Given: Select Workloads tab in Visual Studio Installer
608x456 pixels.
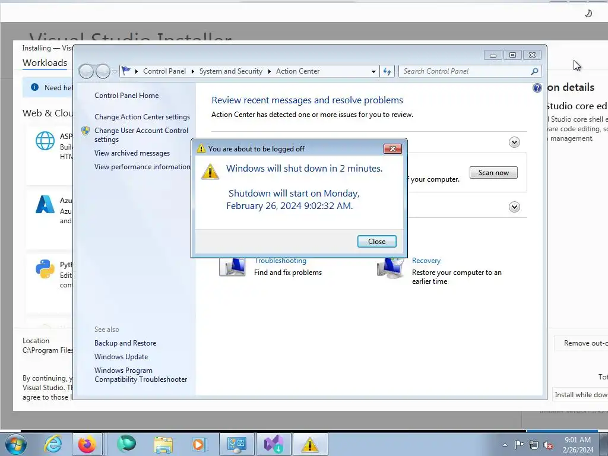Looking at the screenshot, I should (45, 63).
